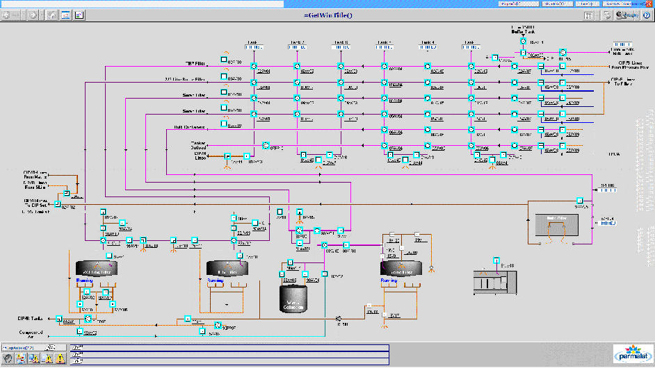This screenshot has width=655, height=368.
Task: Click the help question mark icon
Action: coord(646,15)
